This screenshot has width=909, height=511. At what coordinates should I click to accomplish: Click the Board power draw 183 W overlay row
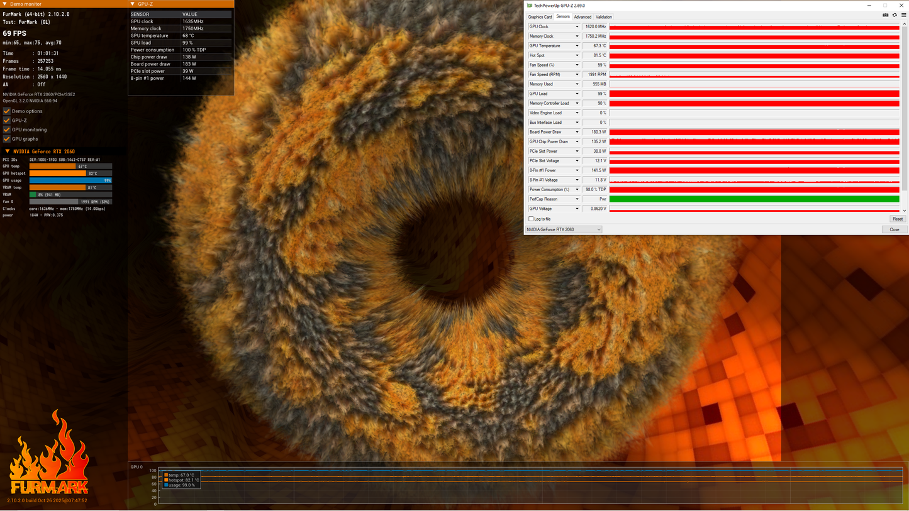click(181, 64)
